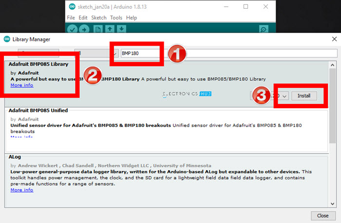Click 'by Andrew Wickert' author line
The image size is (341, 223).
111,166
